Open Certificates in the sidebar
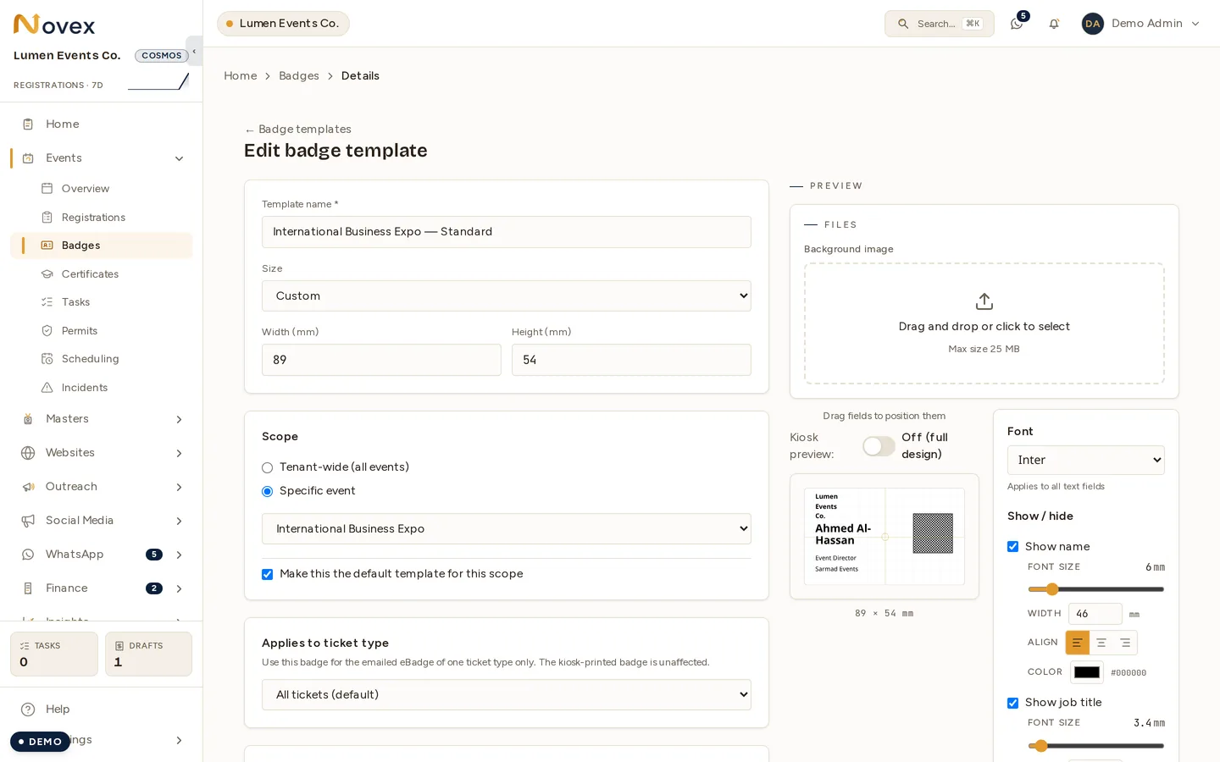Viewport: 1220px width, 762px height. 102,274
